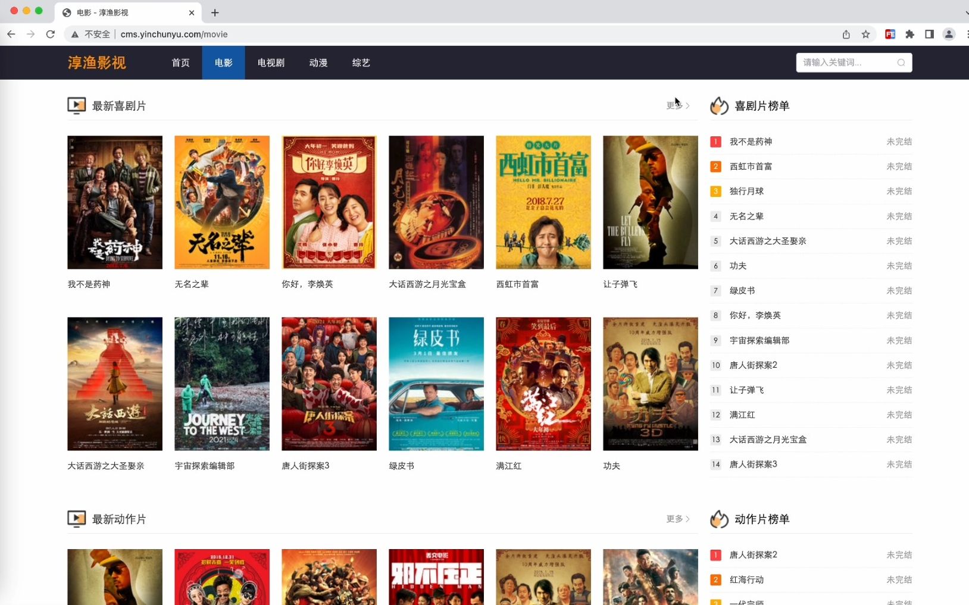This screenshot has width=969, height=605.
Task: Click the 动作片榜单 flame icon
Action: pyautogui.click(x=719, y=519)
